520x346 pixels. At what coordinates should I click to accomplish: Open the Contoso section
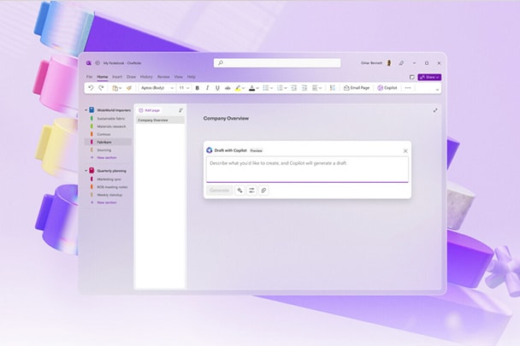[x=103, y=134]
